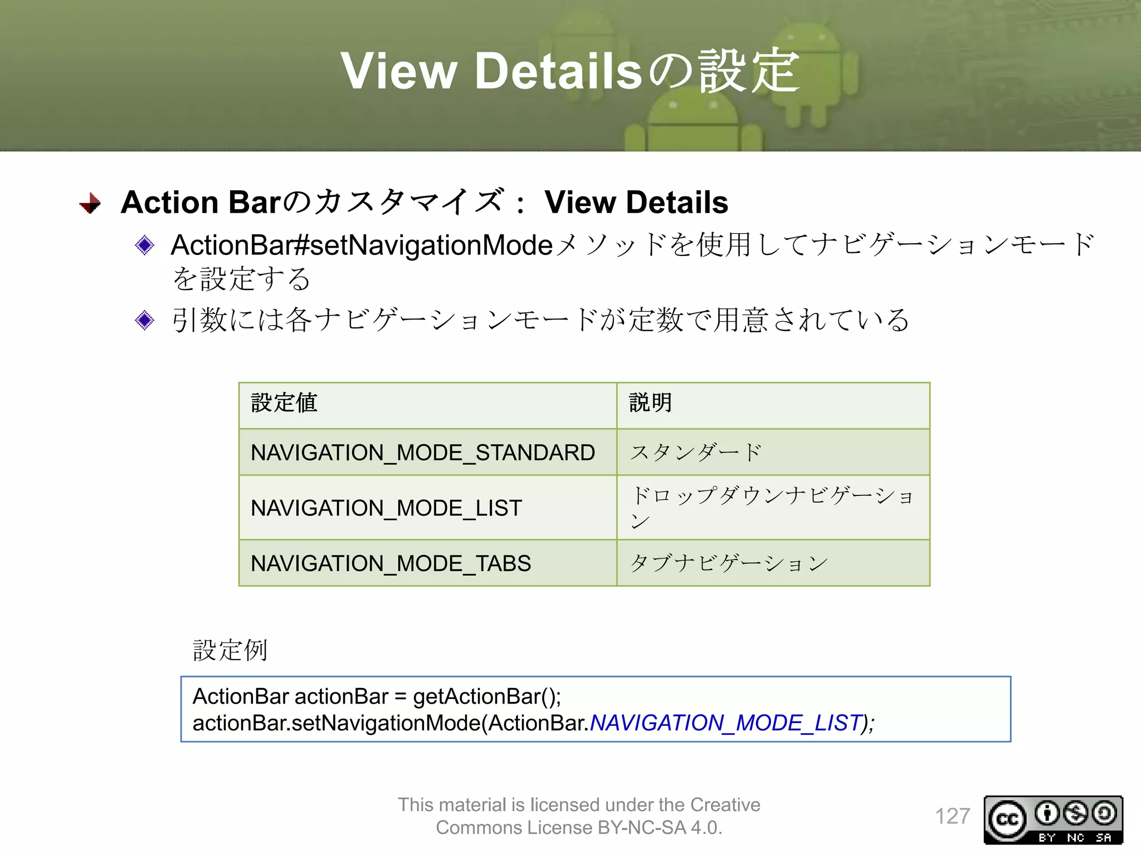Click blue italic 'NAVIGATION_MODE_LIST' in the code box

point(726,723)
